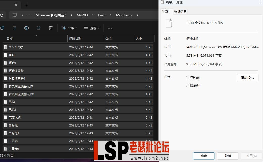The width and height of the screenshot is (263, 162).
Task: Click the file icon of 白骨鬼
Action: point(6,125)
